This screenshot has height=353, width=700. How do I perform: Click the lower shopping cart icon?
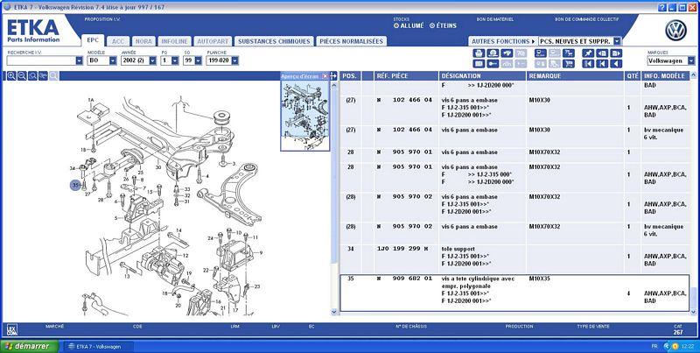coord(568,64)
